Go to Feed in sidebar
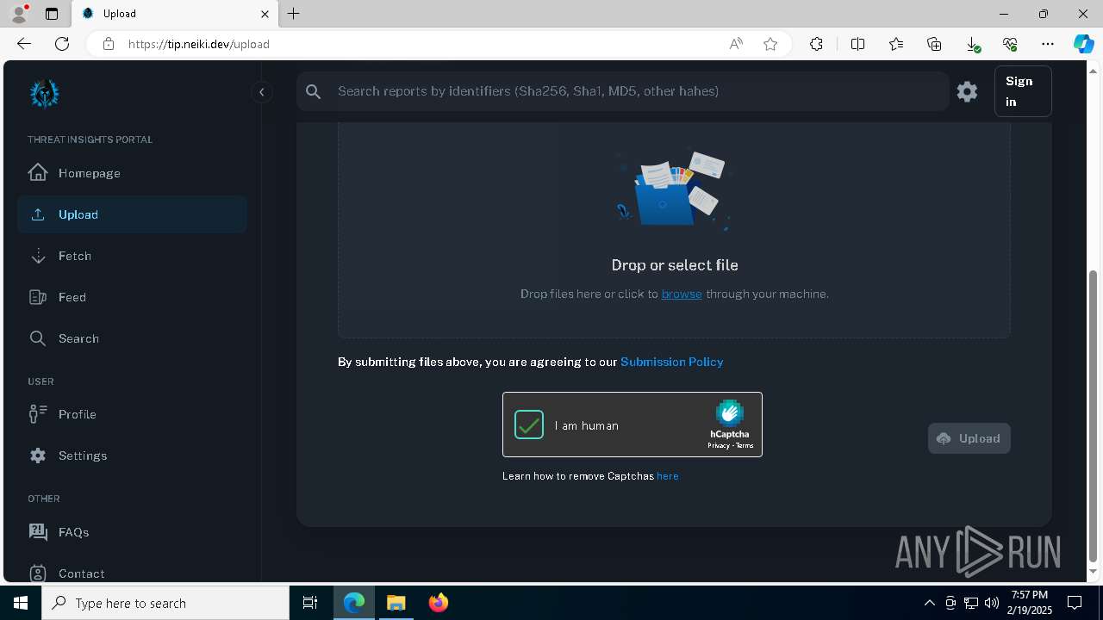Screen dimensions: 1103x620 pos(132,297)
